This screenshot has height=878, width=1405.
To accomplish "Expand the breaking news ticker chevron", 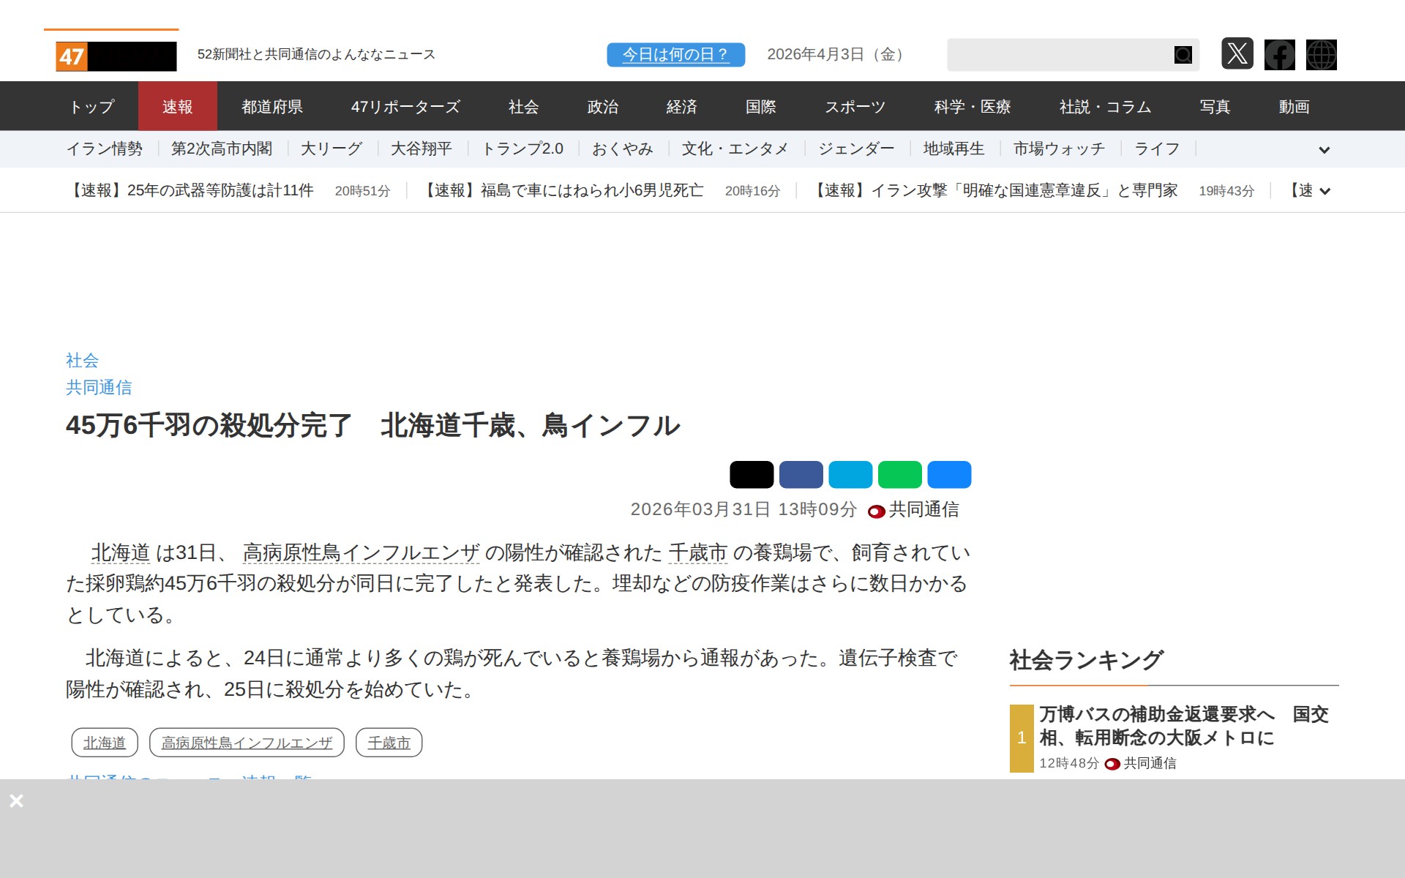I will tap(1324, 192).
